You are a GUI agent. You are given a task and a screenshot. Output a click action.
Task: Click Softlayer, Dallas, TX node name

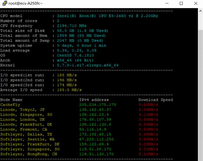26,134
